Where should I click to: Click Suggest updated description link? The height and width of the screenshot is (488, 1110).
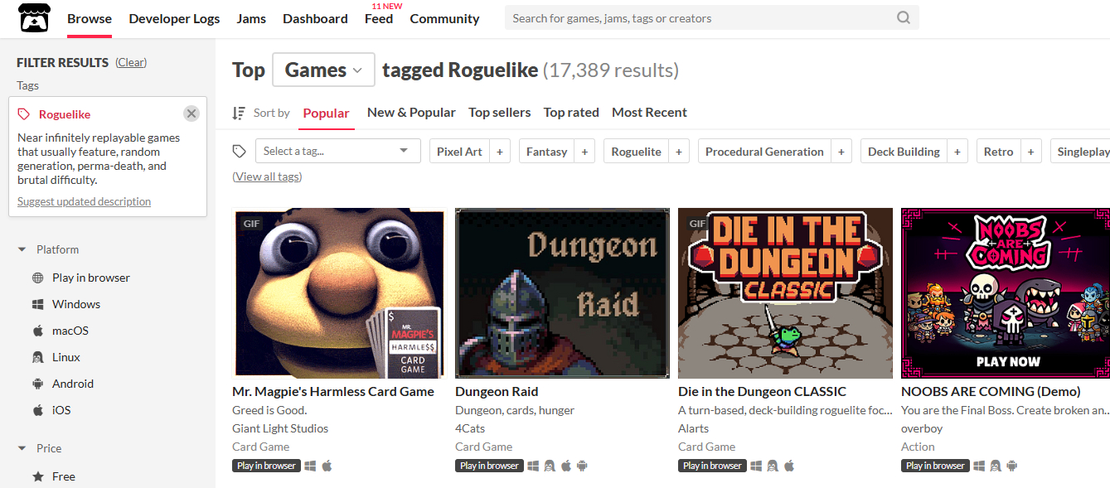tap(84, 201)
